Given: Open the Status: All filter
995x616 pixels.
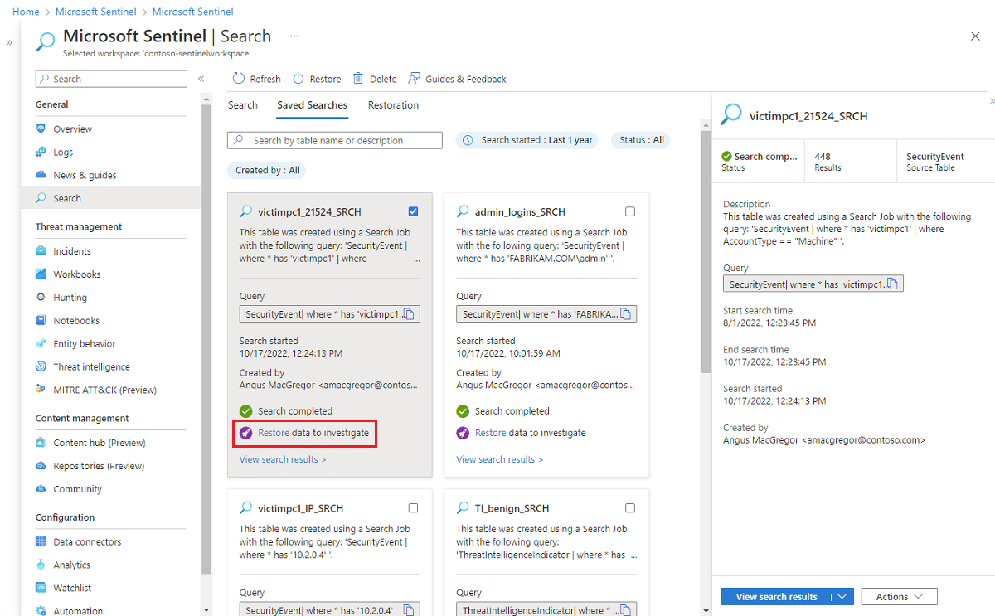Looking at the screenshot, I should pyautogui.click(x=640, y=139).
